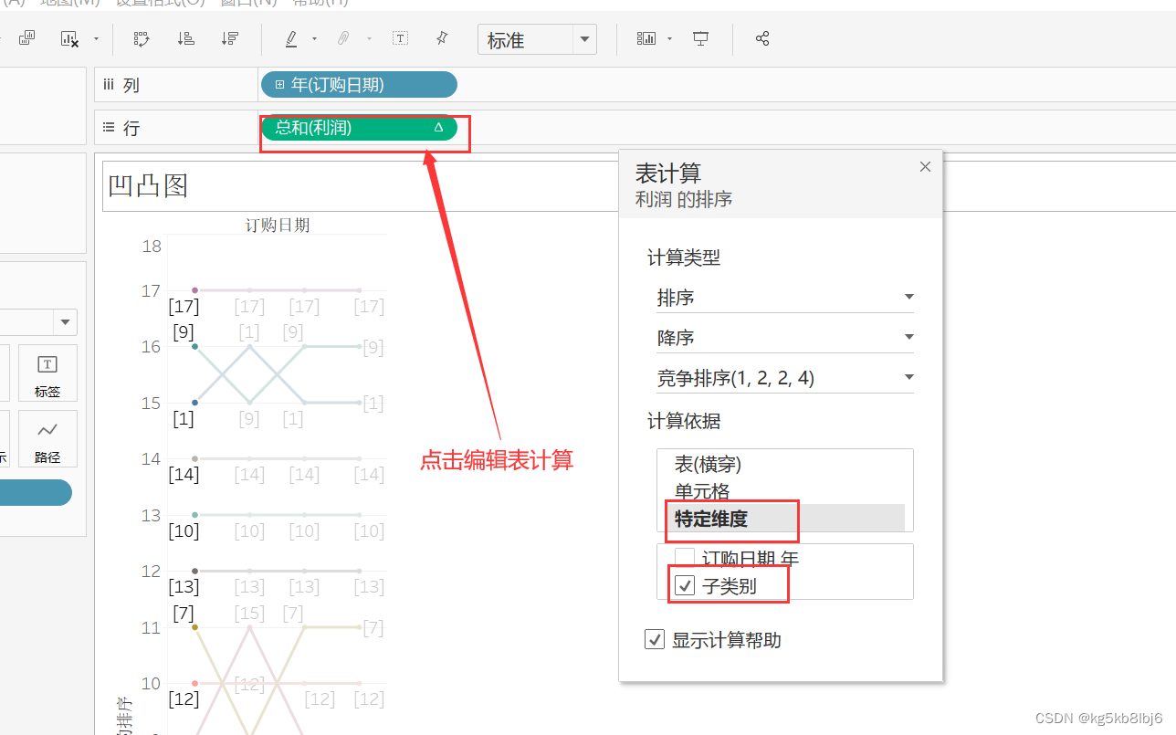Click the first [1] data point on the chart

coord(194,403)
